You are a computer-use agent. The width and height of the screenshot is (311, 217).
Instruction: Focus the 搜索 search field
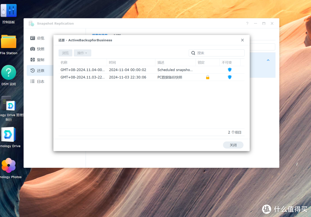coord(219,53)
